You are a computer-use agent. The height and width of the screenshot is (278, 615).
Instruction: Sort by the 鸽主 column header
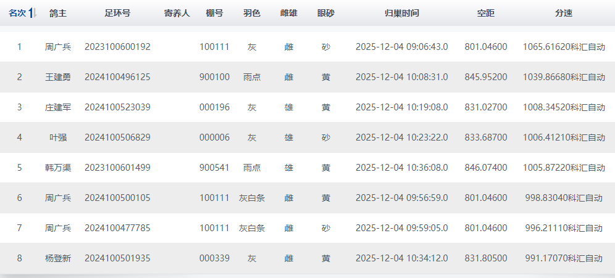58,13
